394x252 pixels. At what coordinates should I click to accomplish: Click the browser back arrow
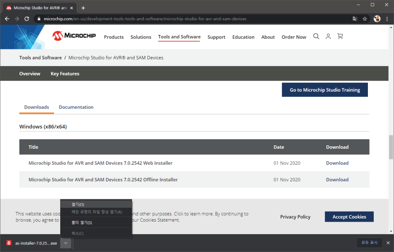pos(7,19)
